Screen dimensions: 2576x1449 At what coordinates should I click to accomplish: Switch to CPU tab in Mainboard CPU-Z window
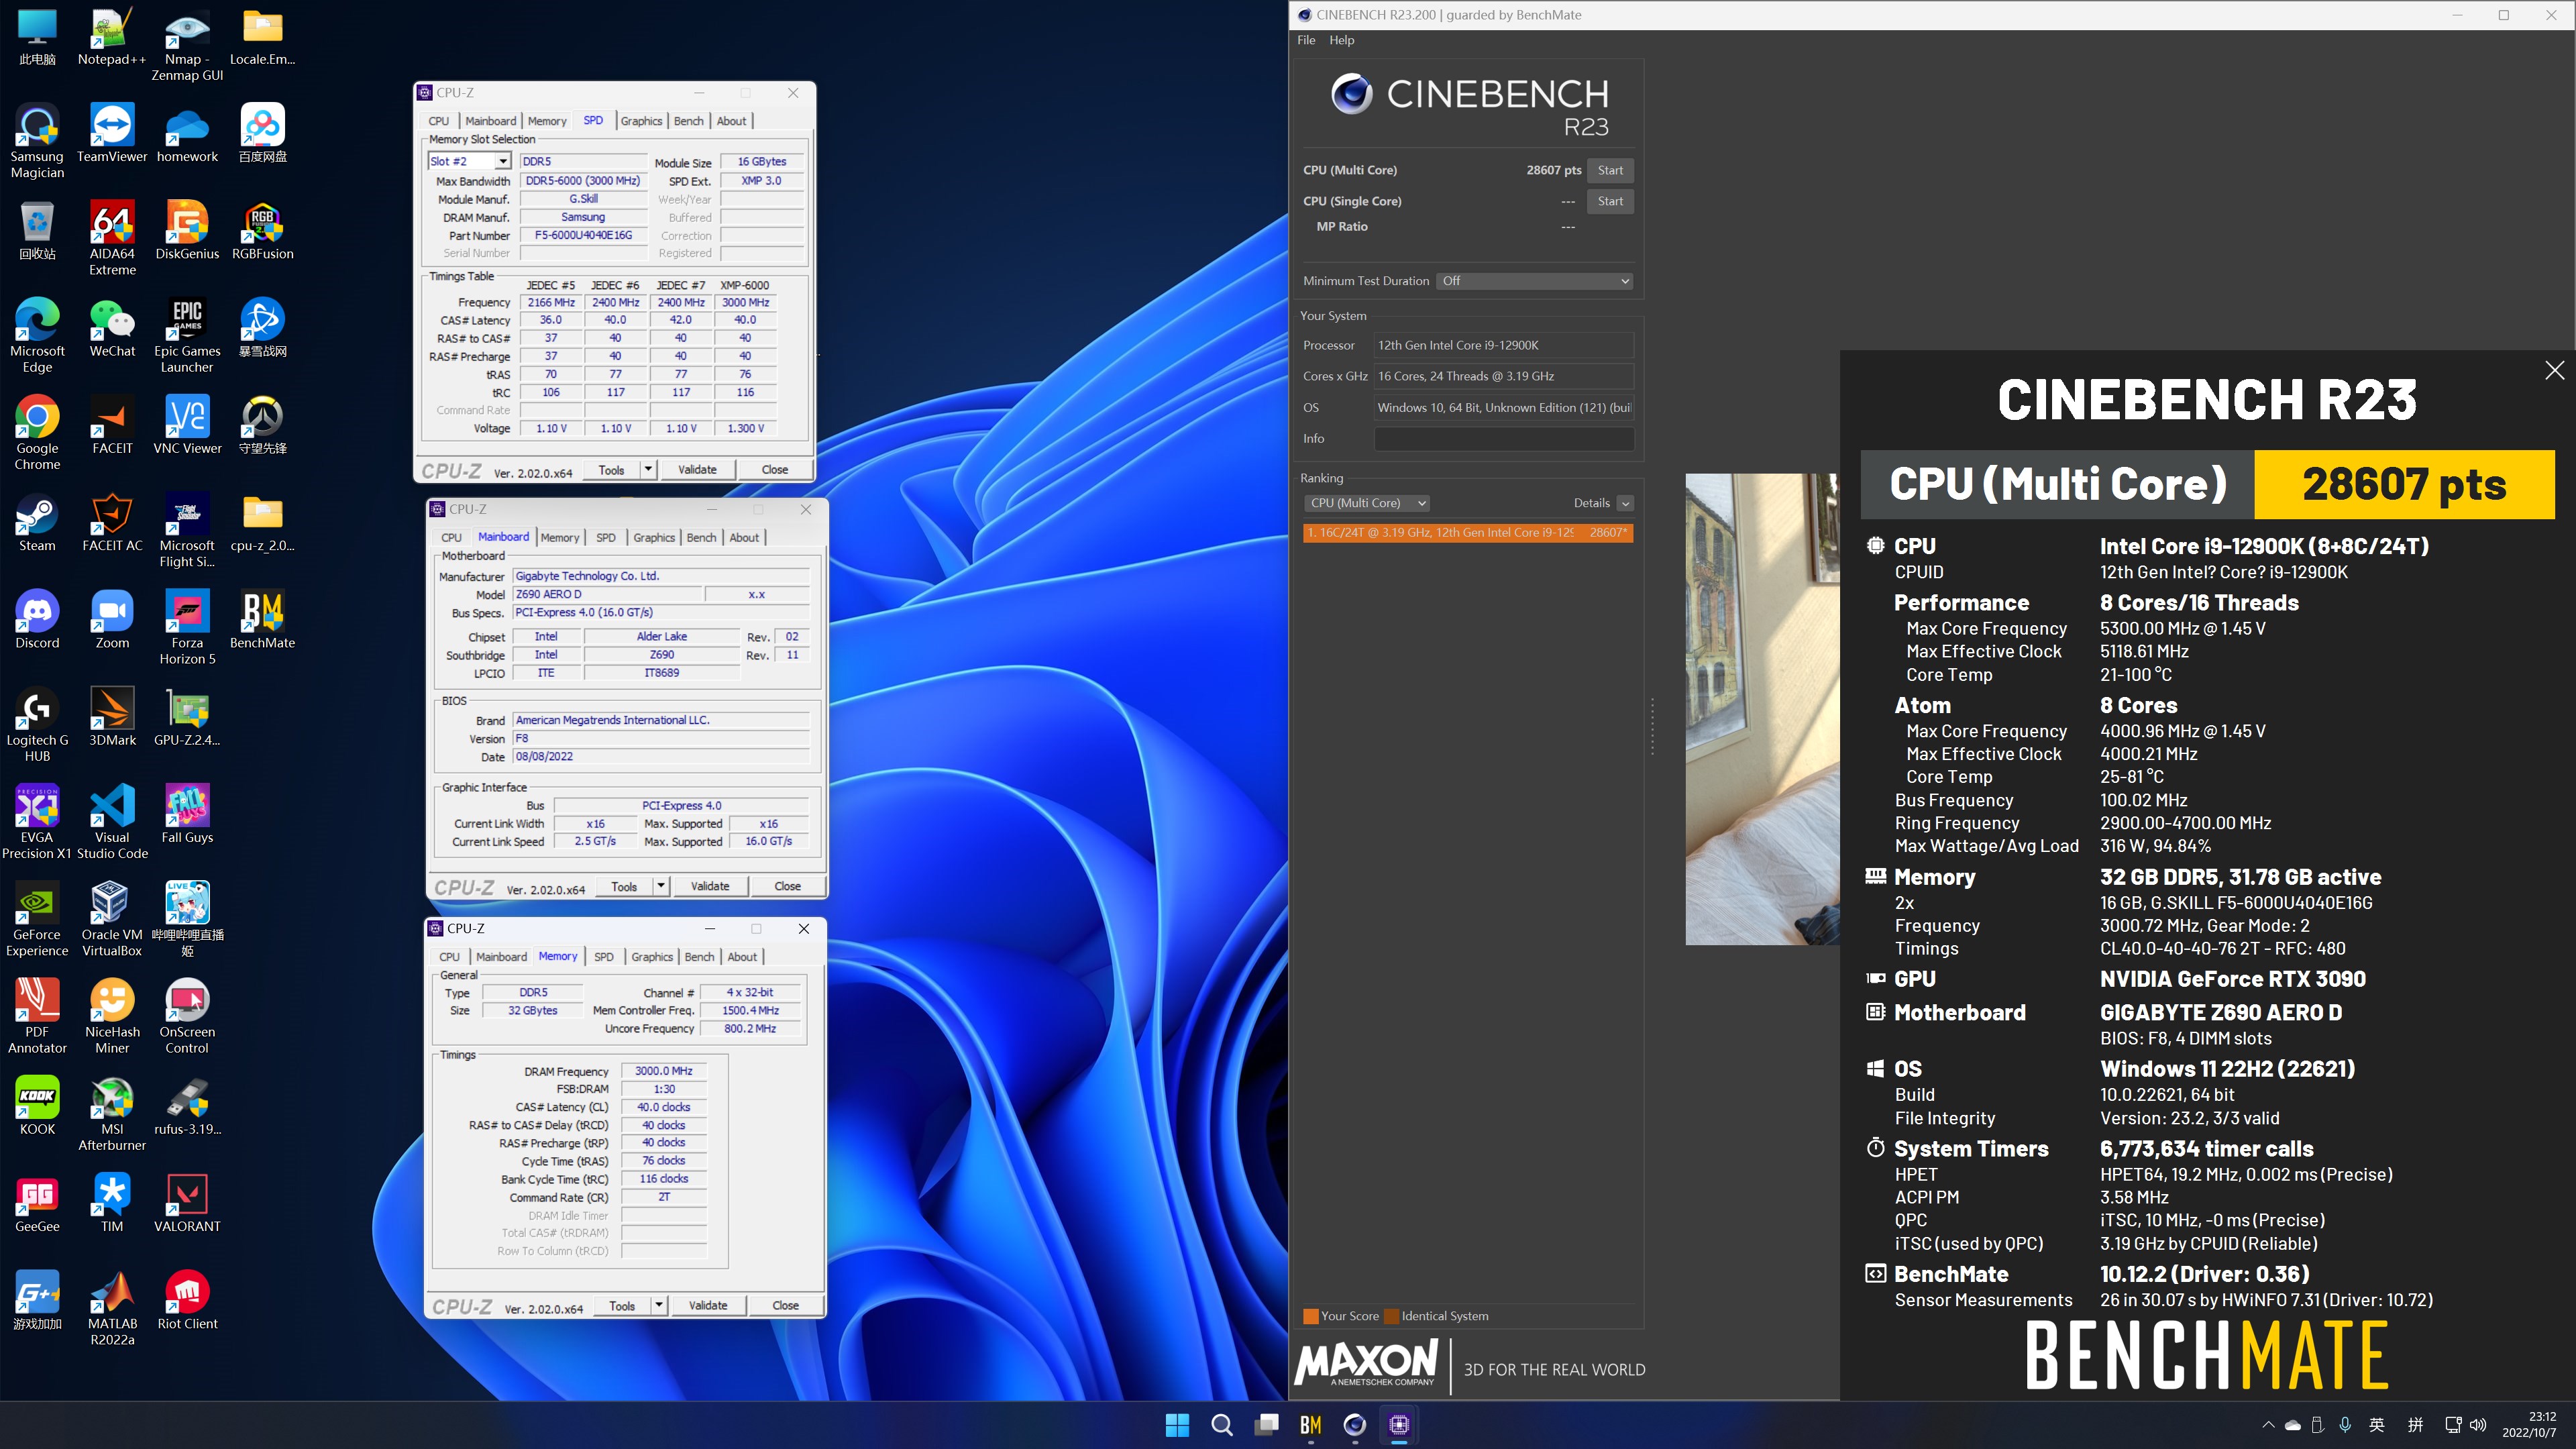[451, 537]
